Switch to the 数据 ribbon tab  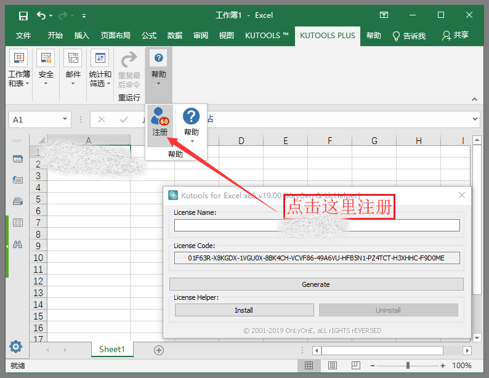(175, 36)
